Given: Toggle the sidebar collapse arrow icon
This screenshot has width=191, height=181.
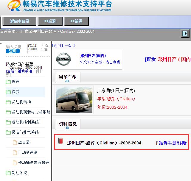Looking at the screenshot, I should 185,33.
